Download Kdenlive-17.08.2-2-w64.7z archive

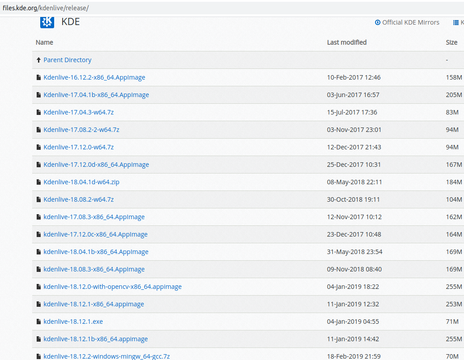81,130
